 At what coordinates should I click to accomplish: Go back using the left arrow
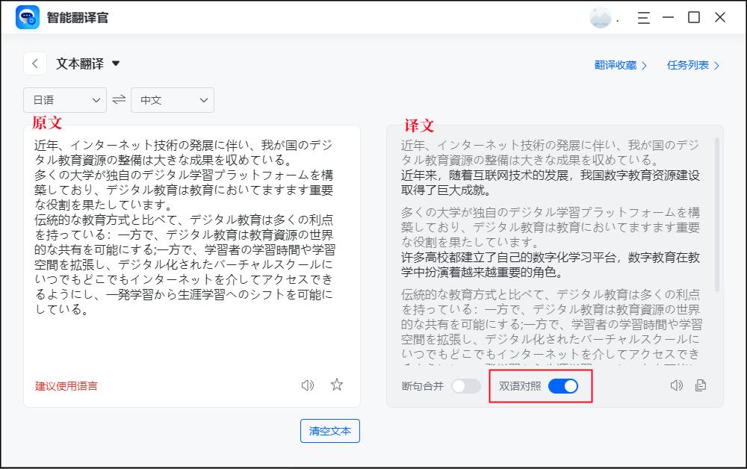34,63
